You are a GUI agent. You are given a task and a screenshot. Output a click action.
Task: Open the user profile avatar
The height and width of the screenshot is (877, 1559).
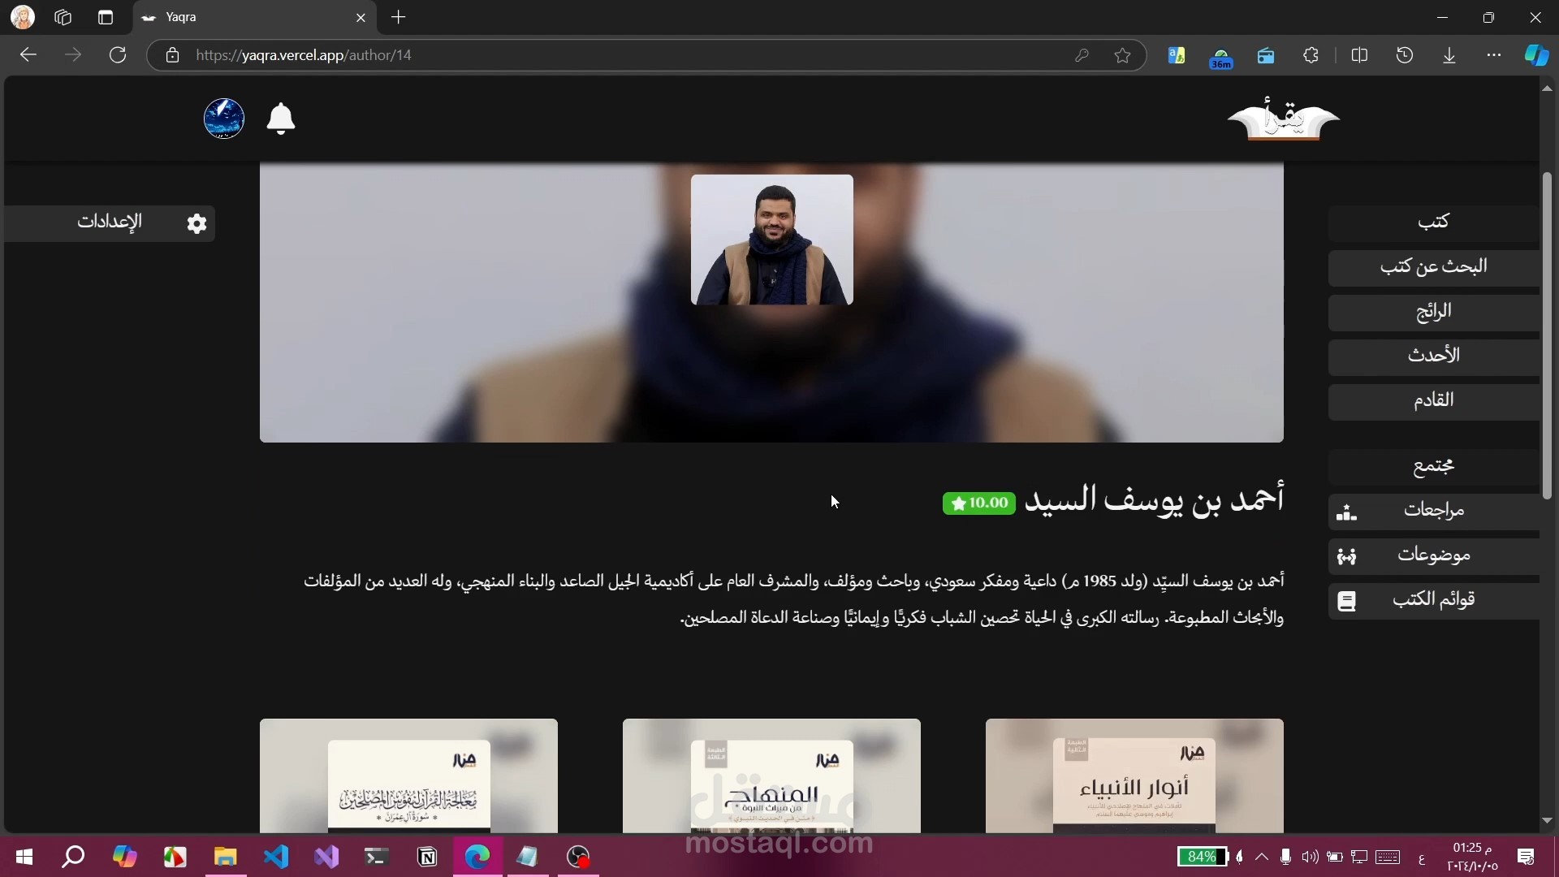pyautogui.click(x=224, y=119)
